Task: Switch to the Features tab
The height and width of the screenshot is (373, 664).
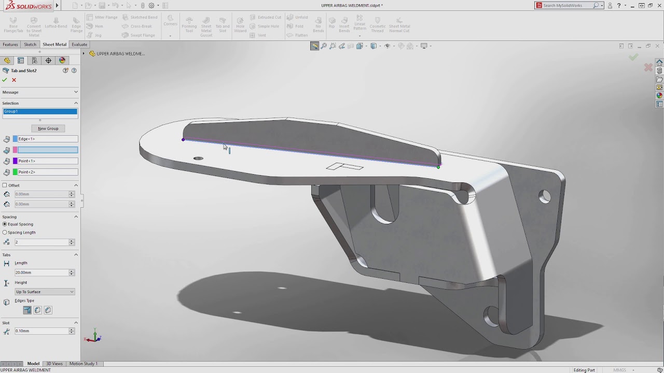Action: tap(10, 45)
